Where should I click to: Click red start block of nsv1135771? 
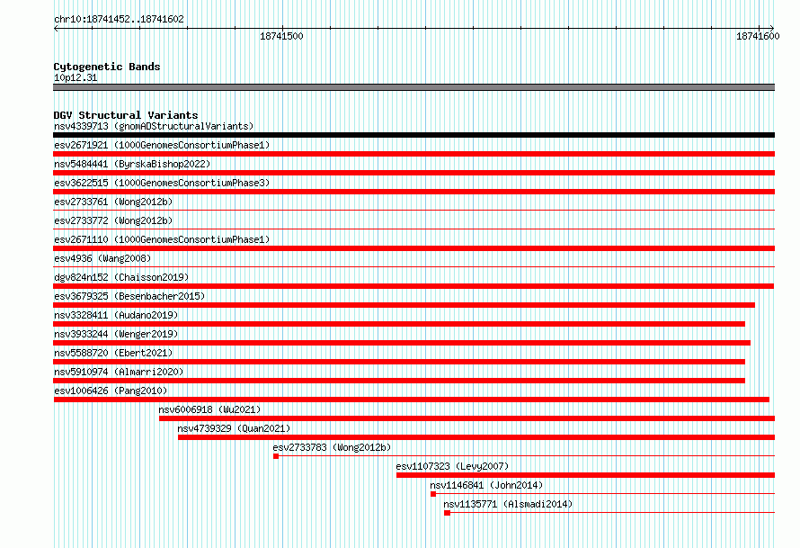click(447, 513)
